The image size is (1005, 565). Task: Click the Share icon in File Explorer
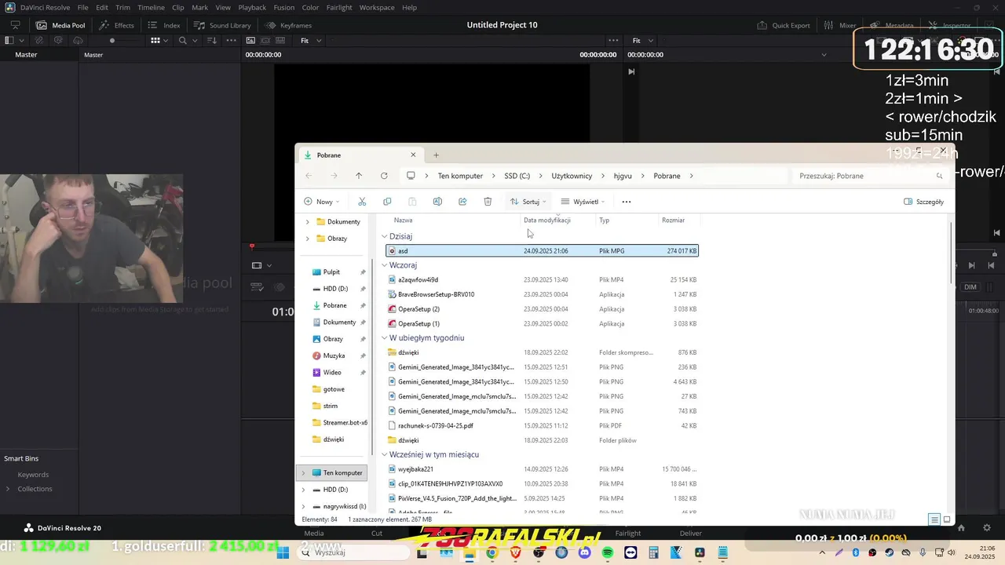point(462,202)
